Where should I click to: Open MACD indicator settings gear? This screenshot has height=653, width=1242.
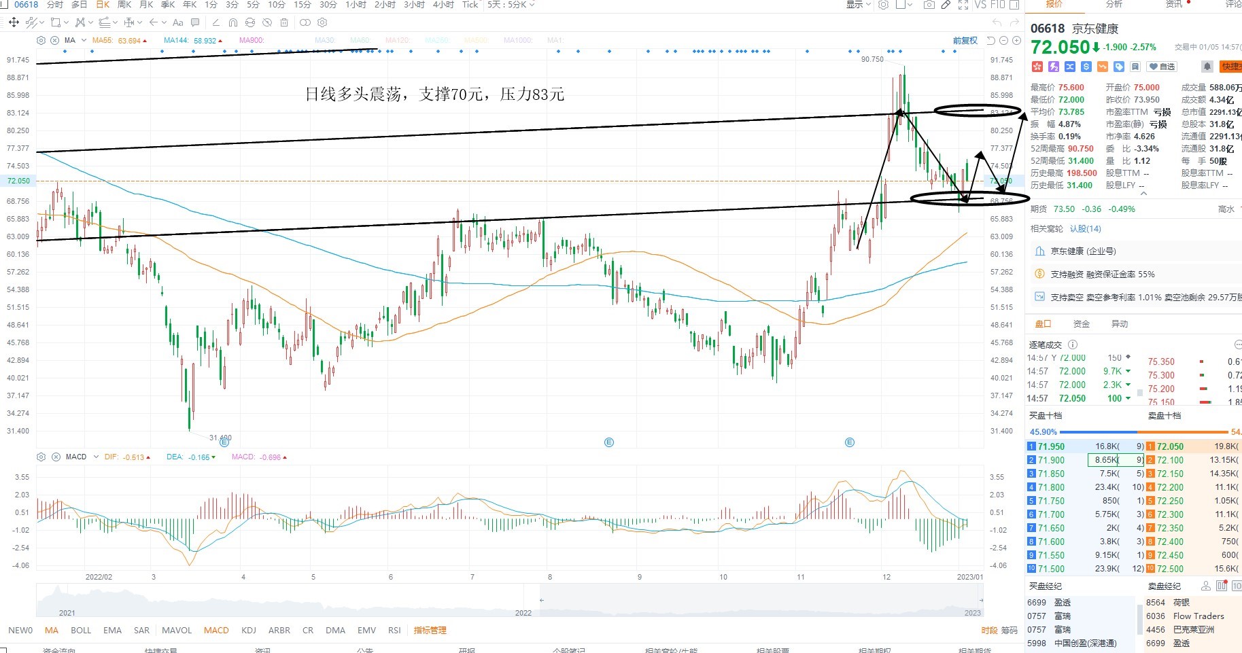41,457
